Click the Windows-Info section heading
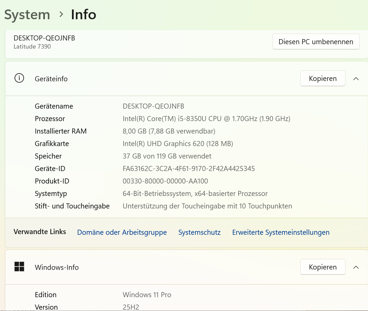Image resolution: width=368 pixels, height=311 pixels. [x=56, y=267]
